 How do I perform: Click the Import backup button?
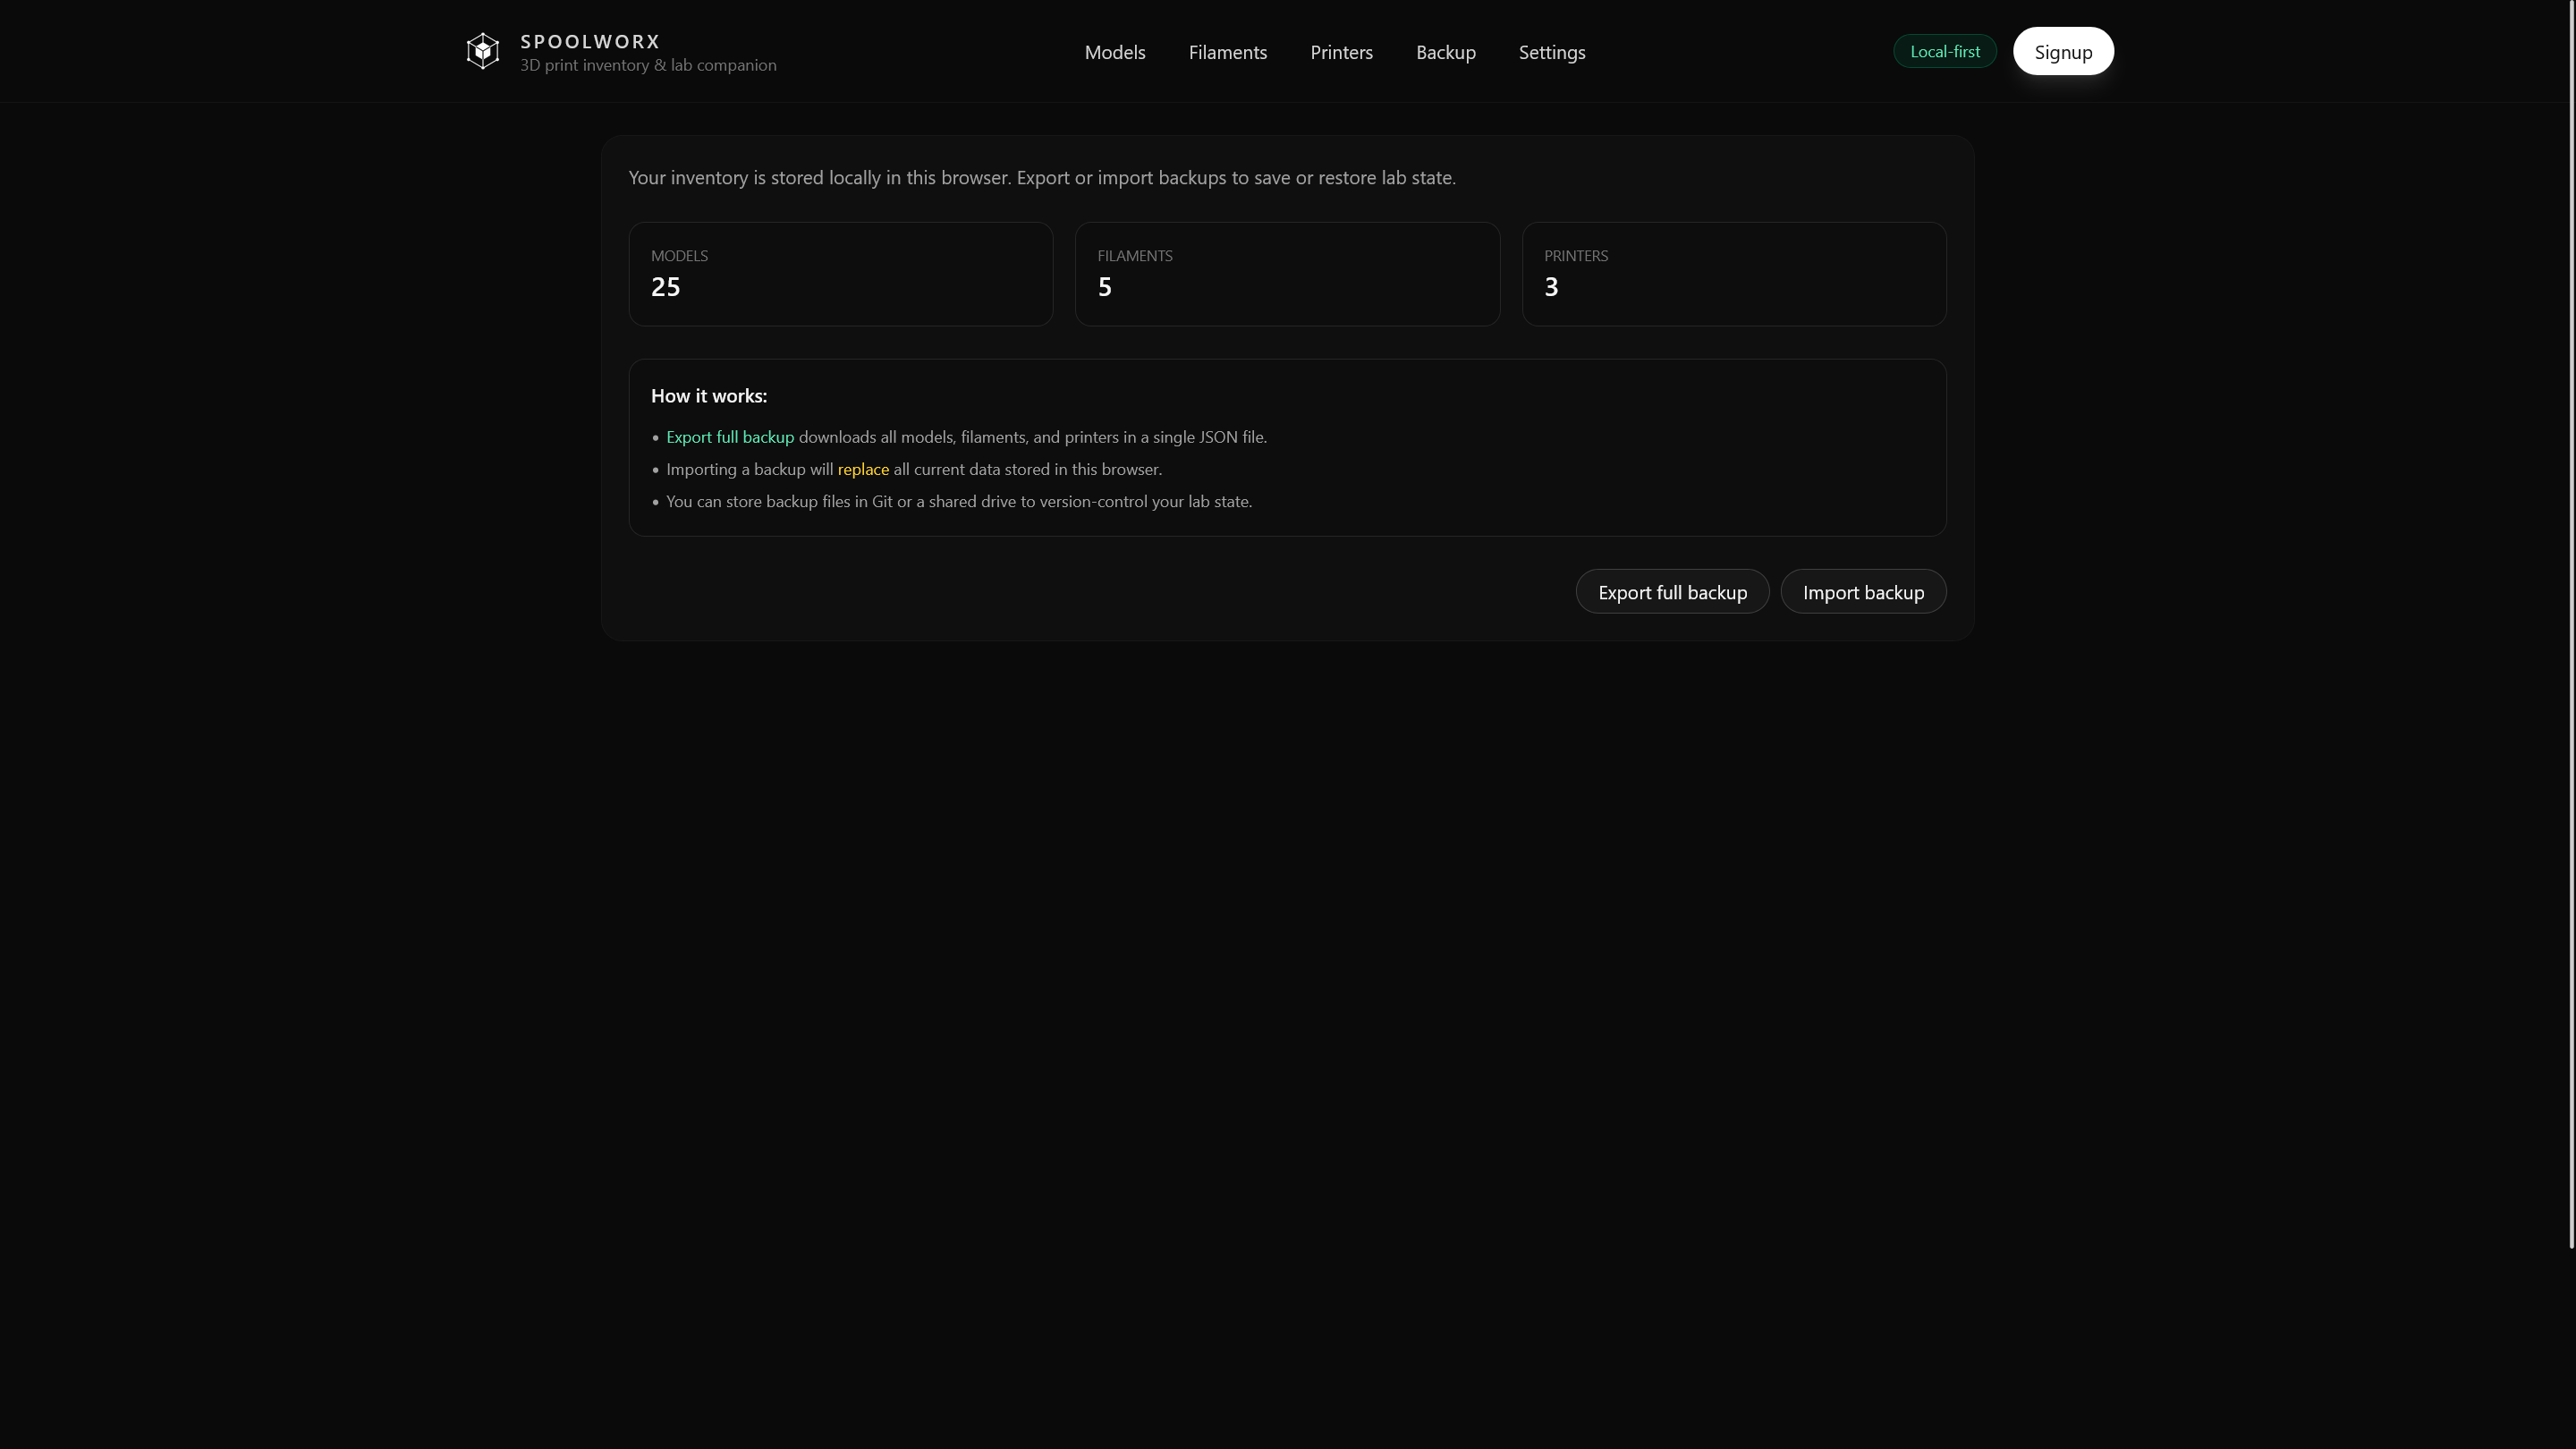[x=1862, y=592]
